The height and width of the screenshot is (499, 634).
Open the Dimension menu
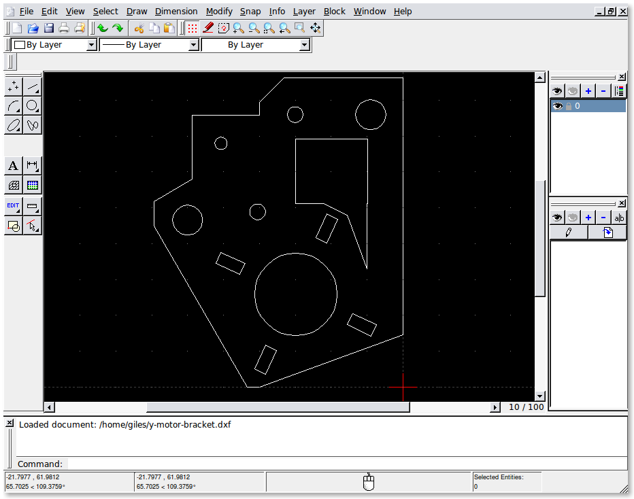point(176,11)
